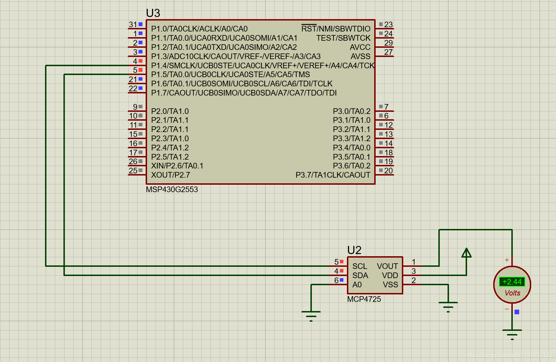Select the MSP430G2553 microcontroller U3 body
Viewport: 556px width, 362px height.
(260, 102)
